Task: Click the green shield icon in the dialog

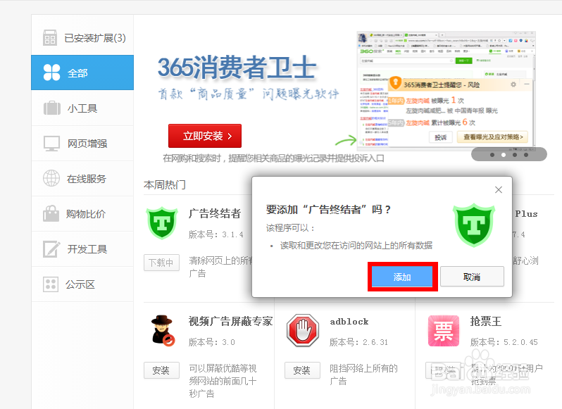Action: 474,225
